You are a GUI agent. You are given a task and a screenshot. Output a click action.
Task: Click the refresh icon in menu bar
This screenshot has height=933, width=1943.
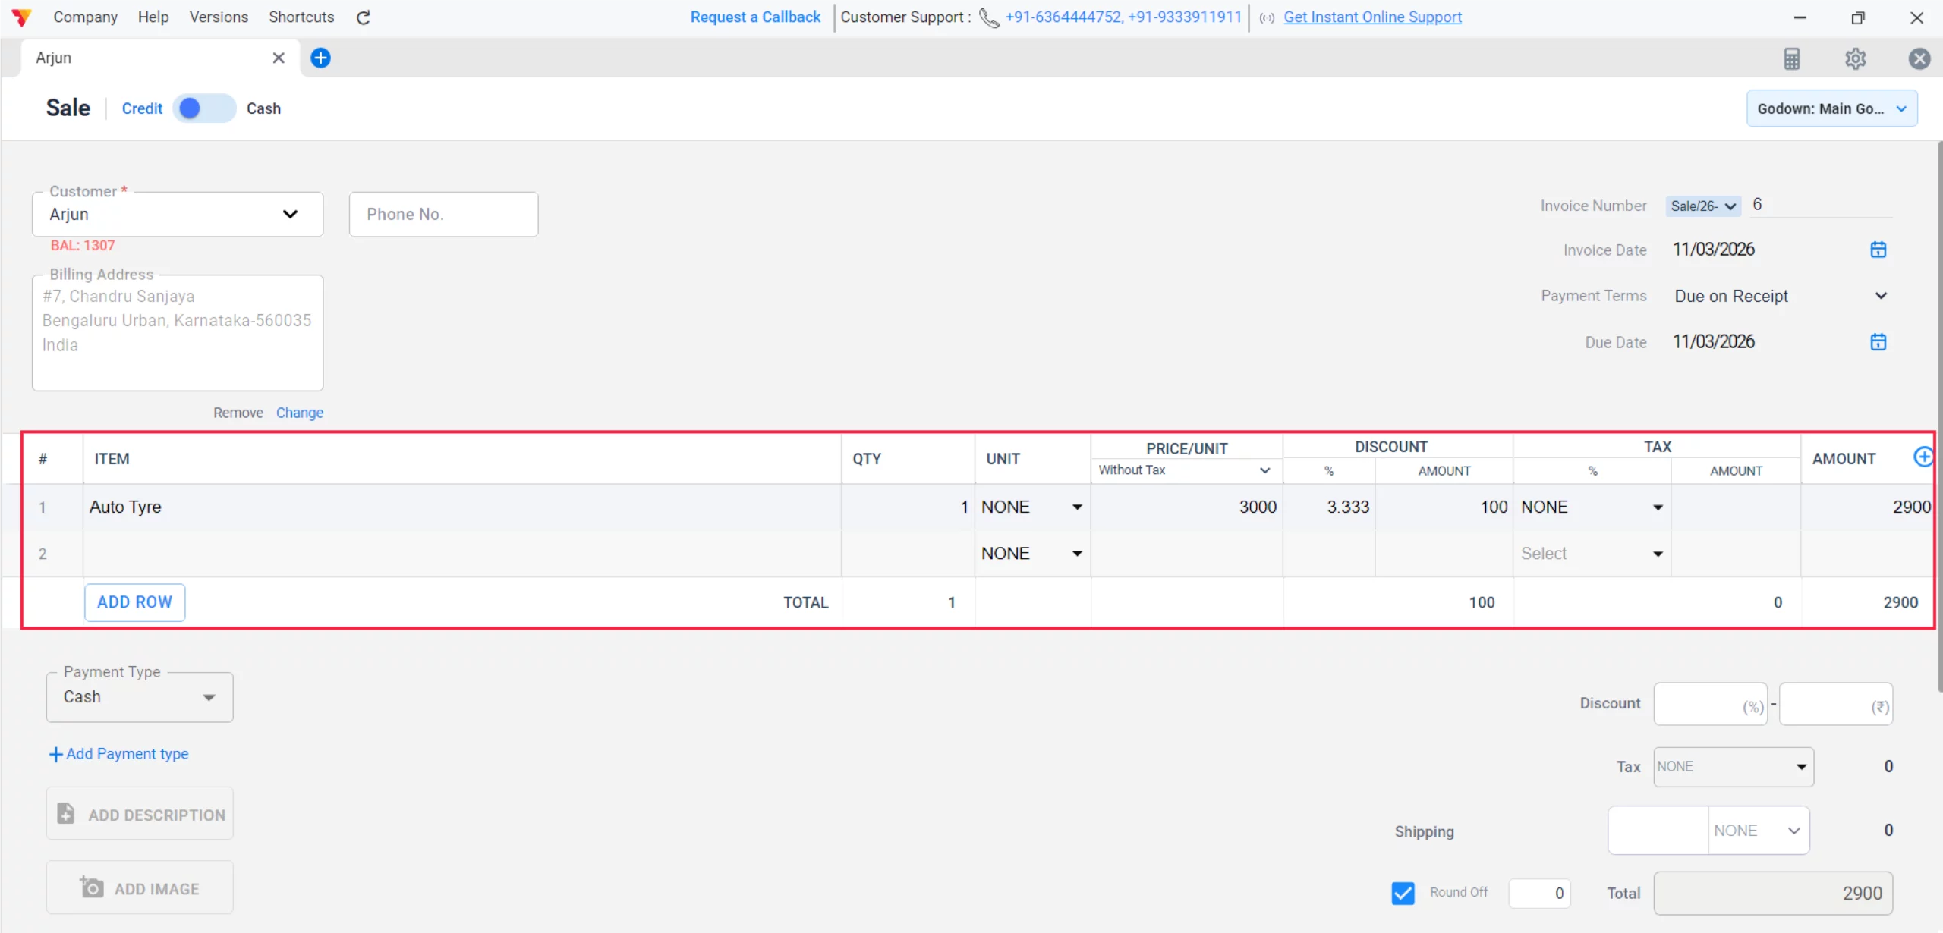point(364,17)
